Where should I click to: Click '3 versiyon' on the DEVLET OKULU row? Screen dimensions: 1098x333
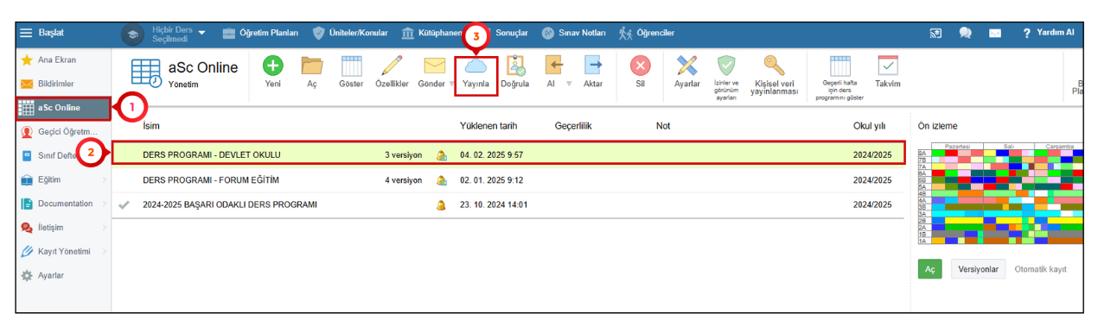point(403,155)
